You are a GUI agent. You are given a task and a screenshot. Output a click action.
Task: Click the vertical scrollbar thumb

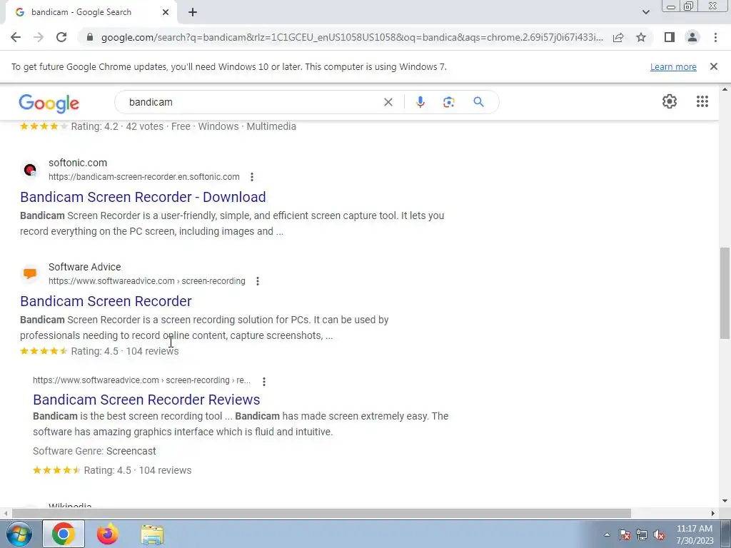pyautogui.click(x=725, y=293)
